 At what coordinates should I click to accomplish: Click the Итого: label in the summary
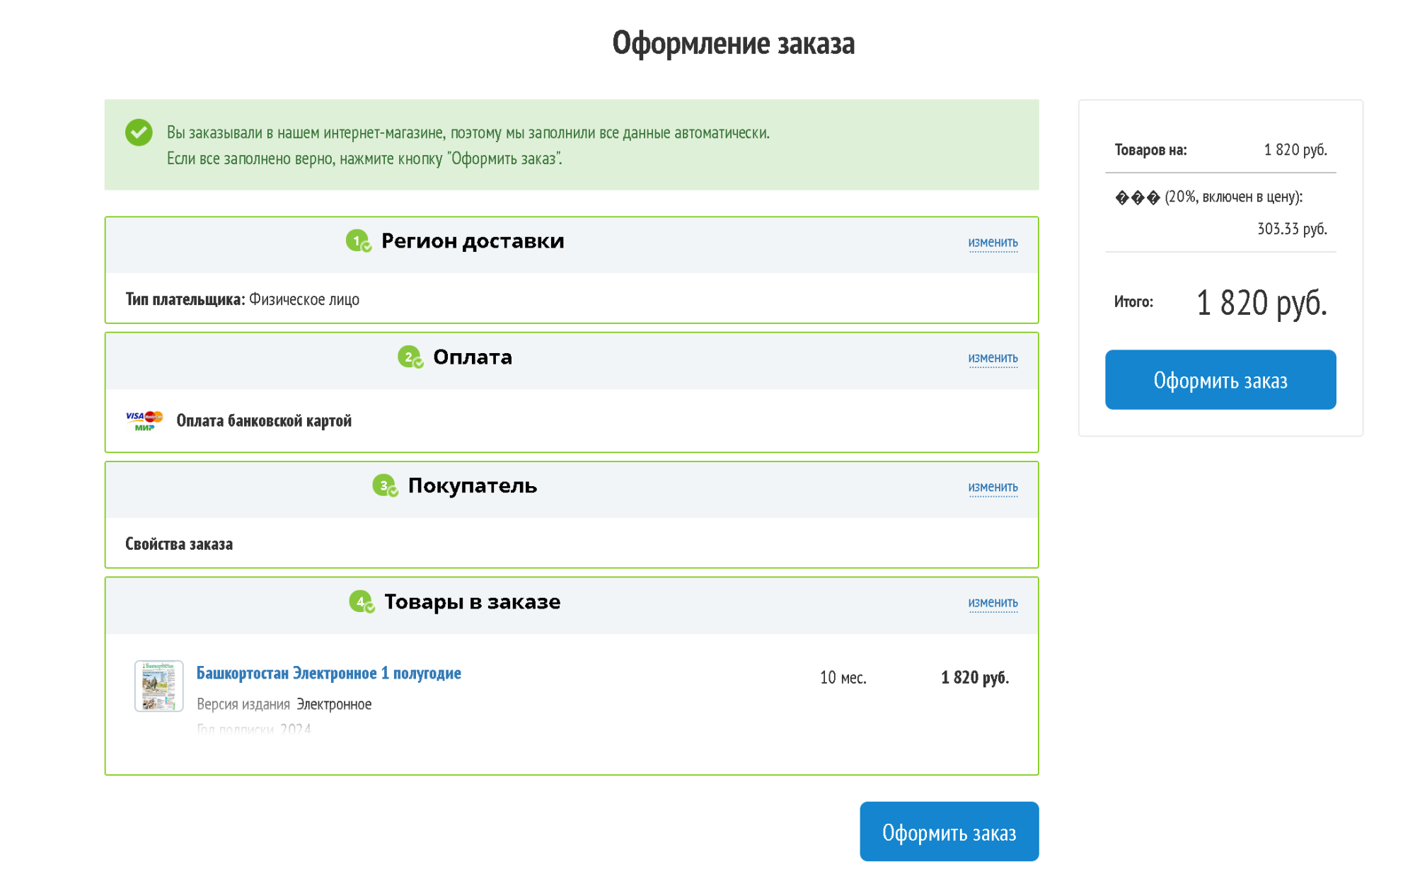[1133, 302]
